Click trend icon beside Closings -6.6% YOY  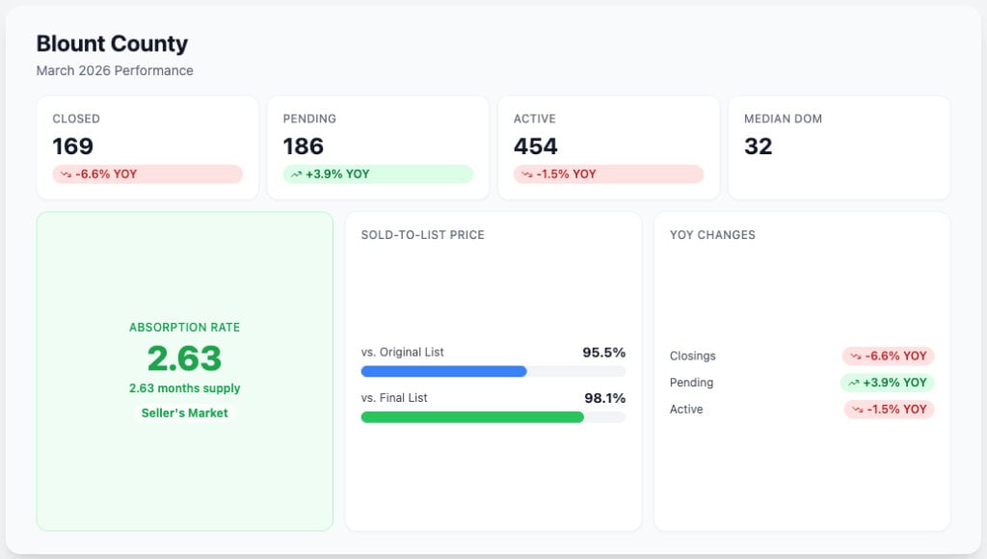(856, 357)
